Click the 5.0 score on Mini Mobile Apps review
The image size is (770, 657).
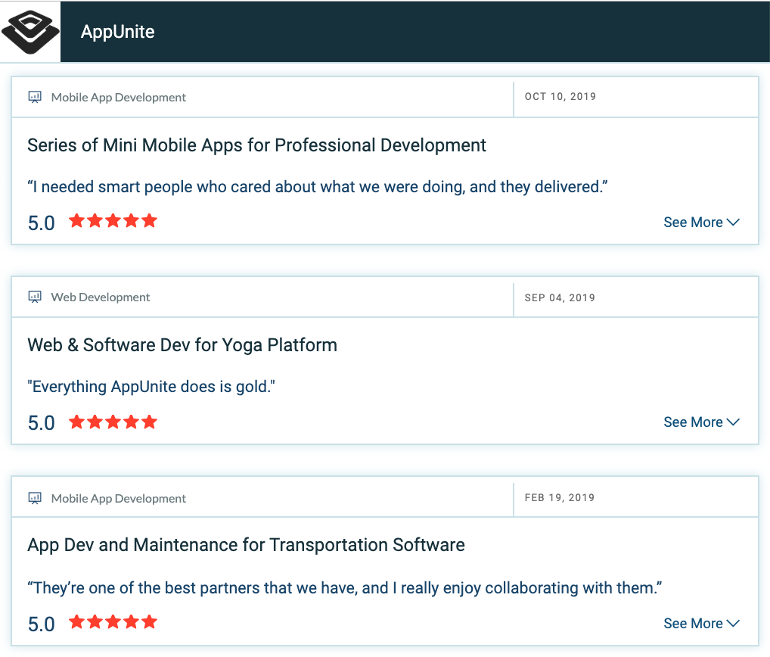pyautogui.click(x=42, y=223)
